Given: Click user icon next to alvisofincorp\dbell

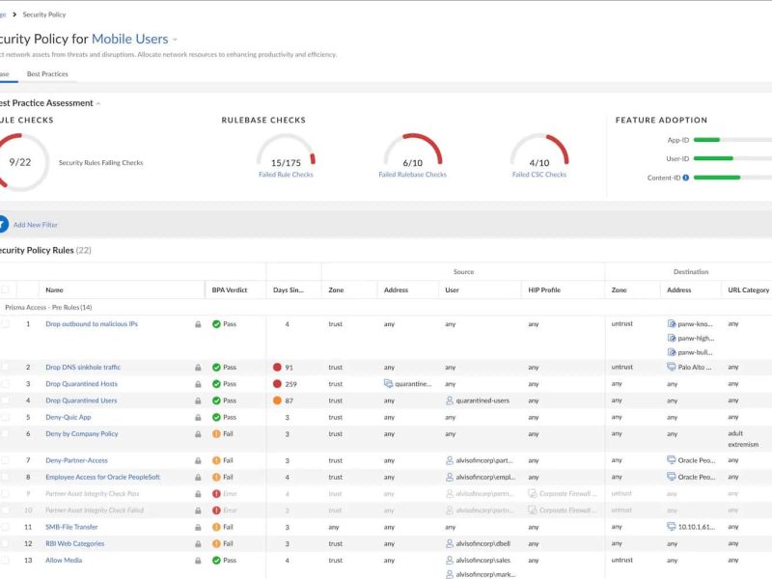Looking at the screenshot, I should [x=450, y=543].
